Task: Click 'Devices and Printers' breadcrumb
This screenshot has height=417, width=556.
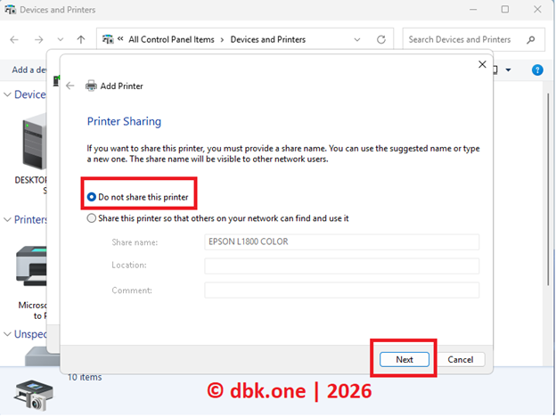Action: [267, 40]
